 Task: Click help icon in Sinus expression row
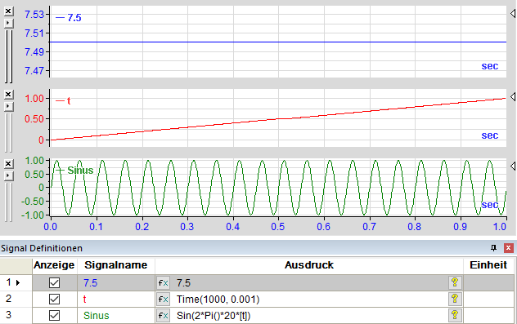coord(455,315)
